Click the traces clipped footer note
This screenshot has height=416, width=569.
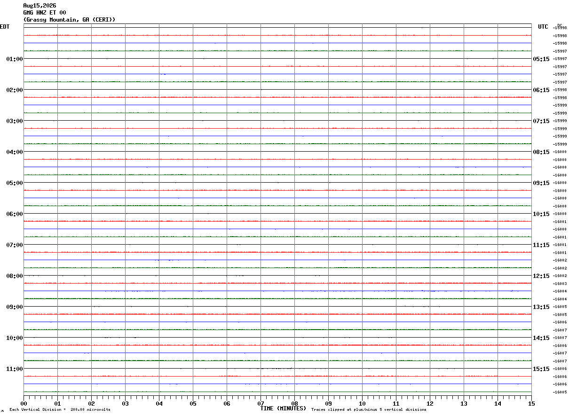pos(369,410)
